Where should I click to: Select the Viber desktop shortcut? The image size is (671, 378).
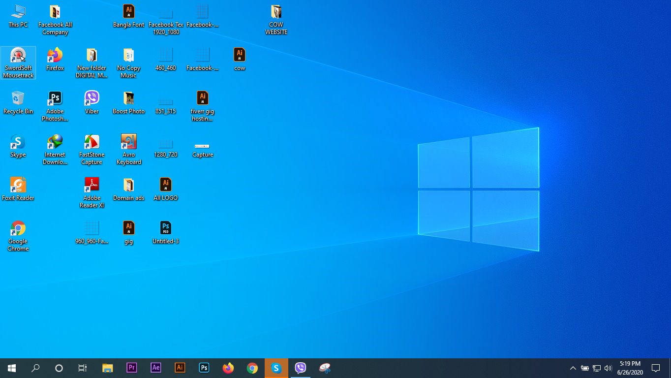click(92, 103)
